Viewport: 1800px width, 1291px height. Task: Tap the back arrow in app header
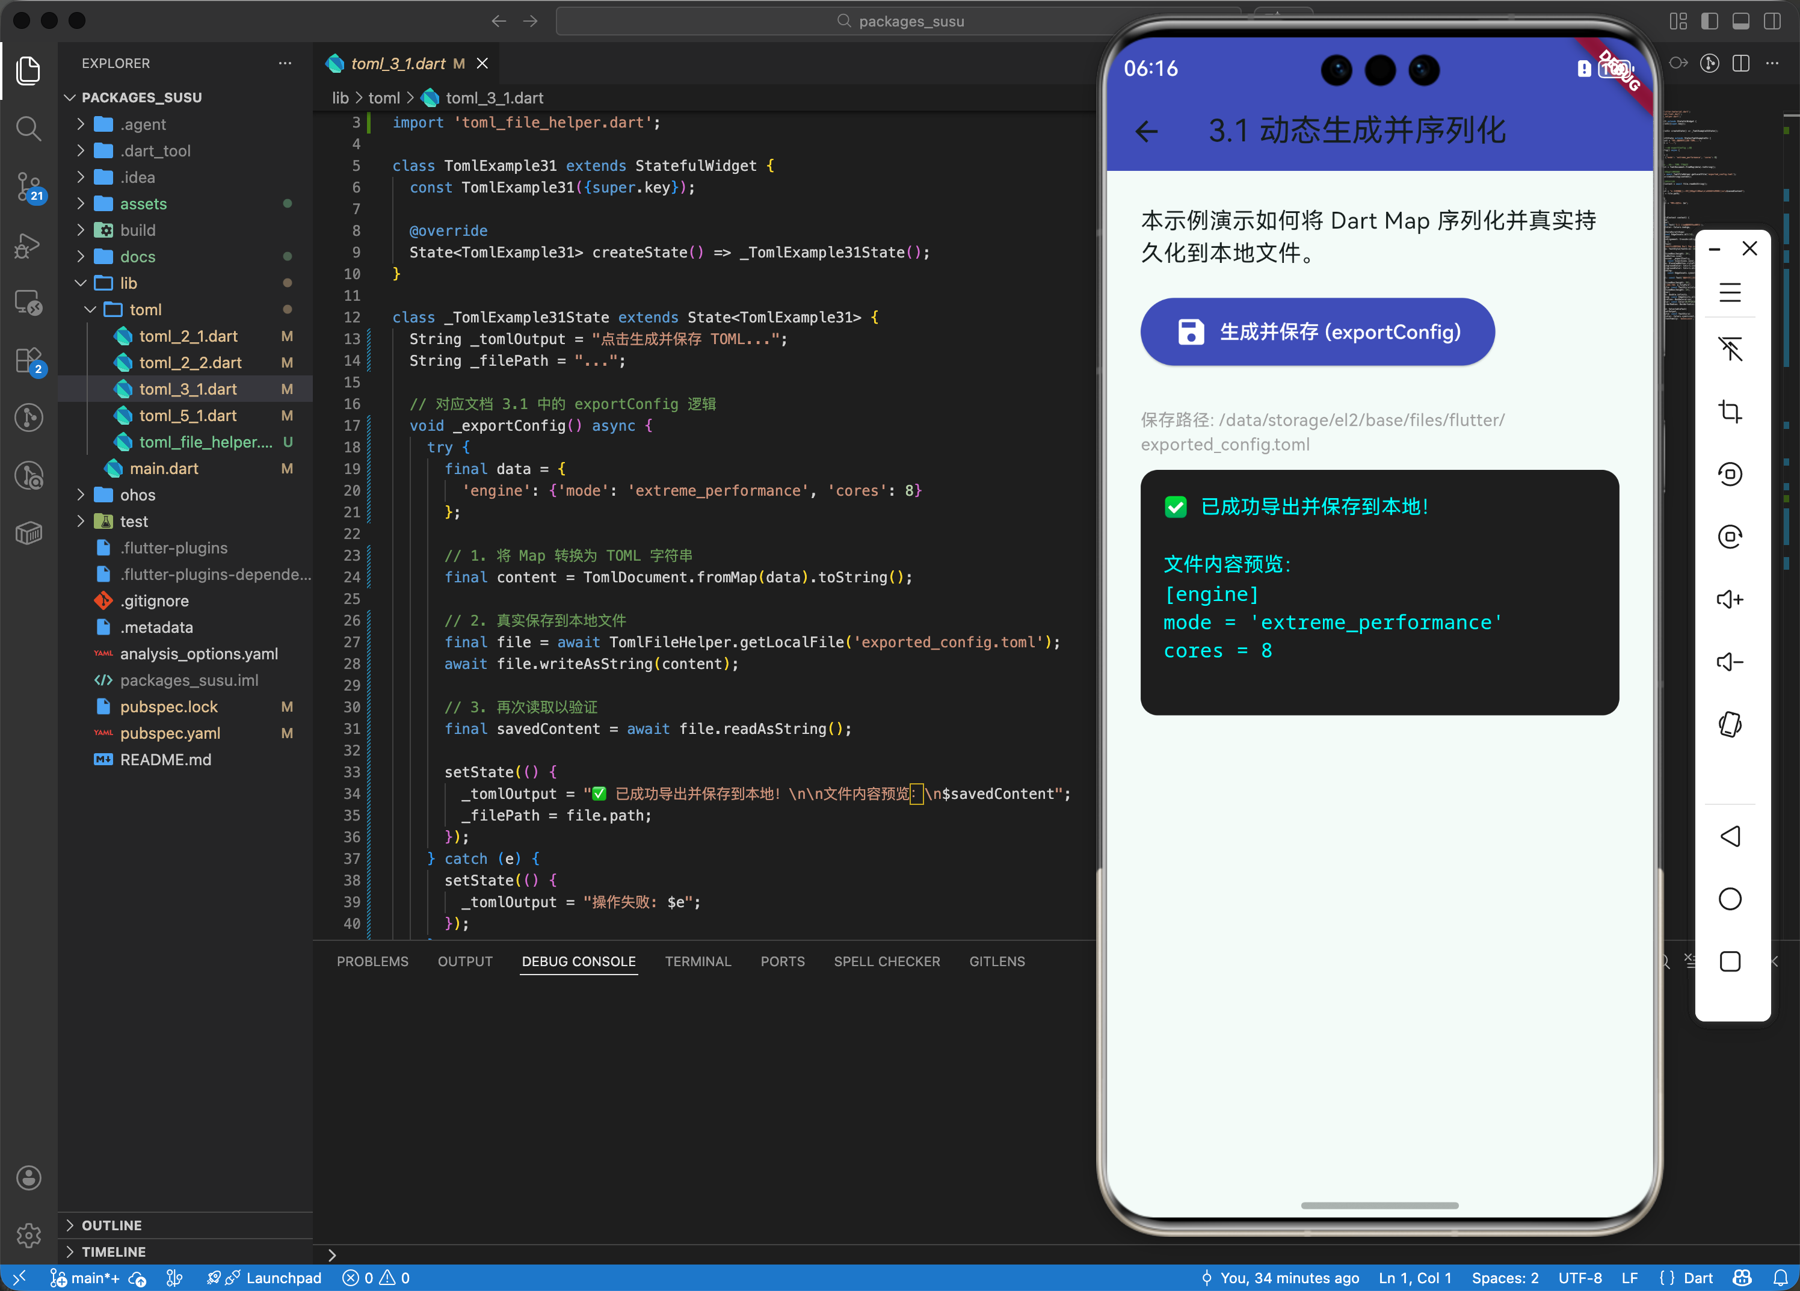pyautogui.click(x=1146, y=131)
